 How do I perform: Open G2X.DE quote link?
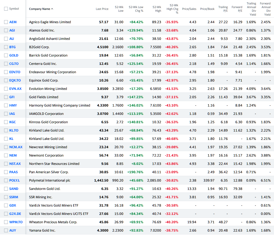click(x=15, y=214)
